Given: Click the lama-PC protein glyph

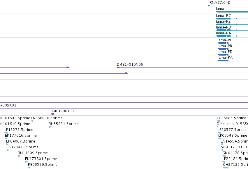Looking at the screenshot, I should [x=223, y=43].
